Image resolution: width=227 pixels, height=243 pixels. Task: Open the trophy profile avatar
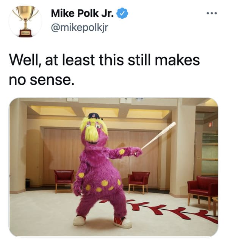pos(25,21)
